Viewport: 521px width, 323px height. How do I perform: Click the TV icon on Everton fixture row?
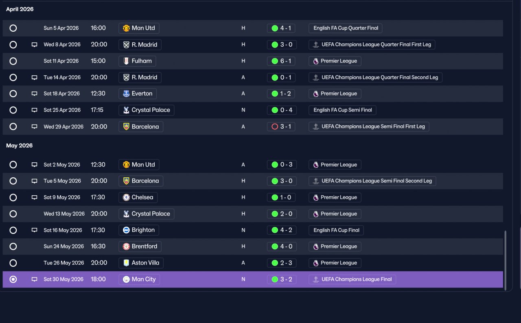click(35, 94)
